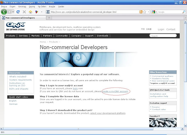187x135 pixels.
Task: Click the site identity icon in URL bar
Action: 48,12
